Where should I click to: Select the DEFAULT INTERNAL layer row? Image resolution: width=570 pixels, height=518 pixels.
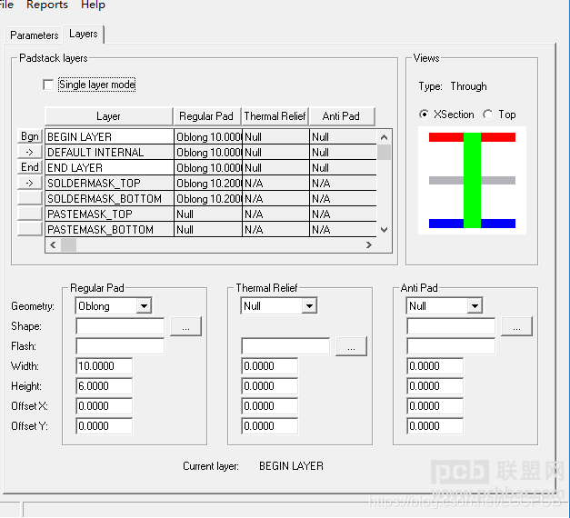tap(211, 153)
